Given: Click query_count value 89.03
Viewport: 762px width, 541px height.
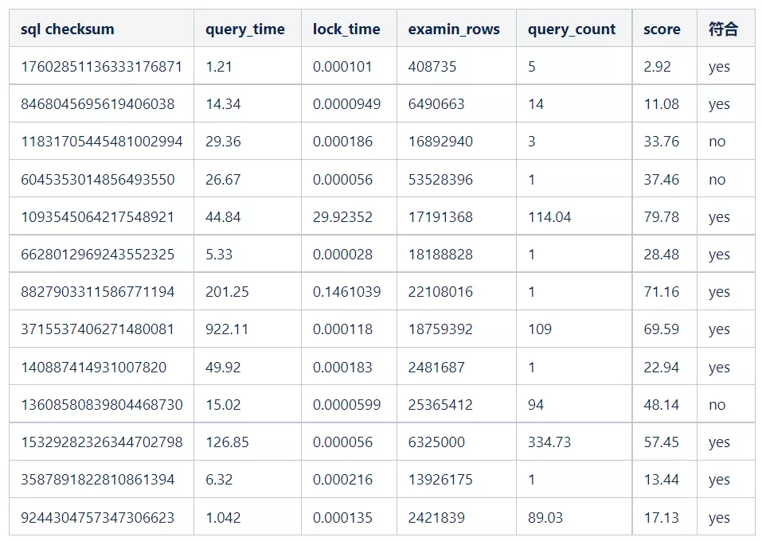Looking at the screenshot, I should 545,517.
